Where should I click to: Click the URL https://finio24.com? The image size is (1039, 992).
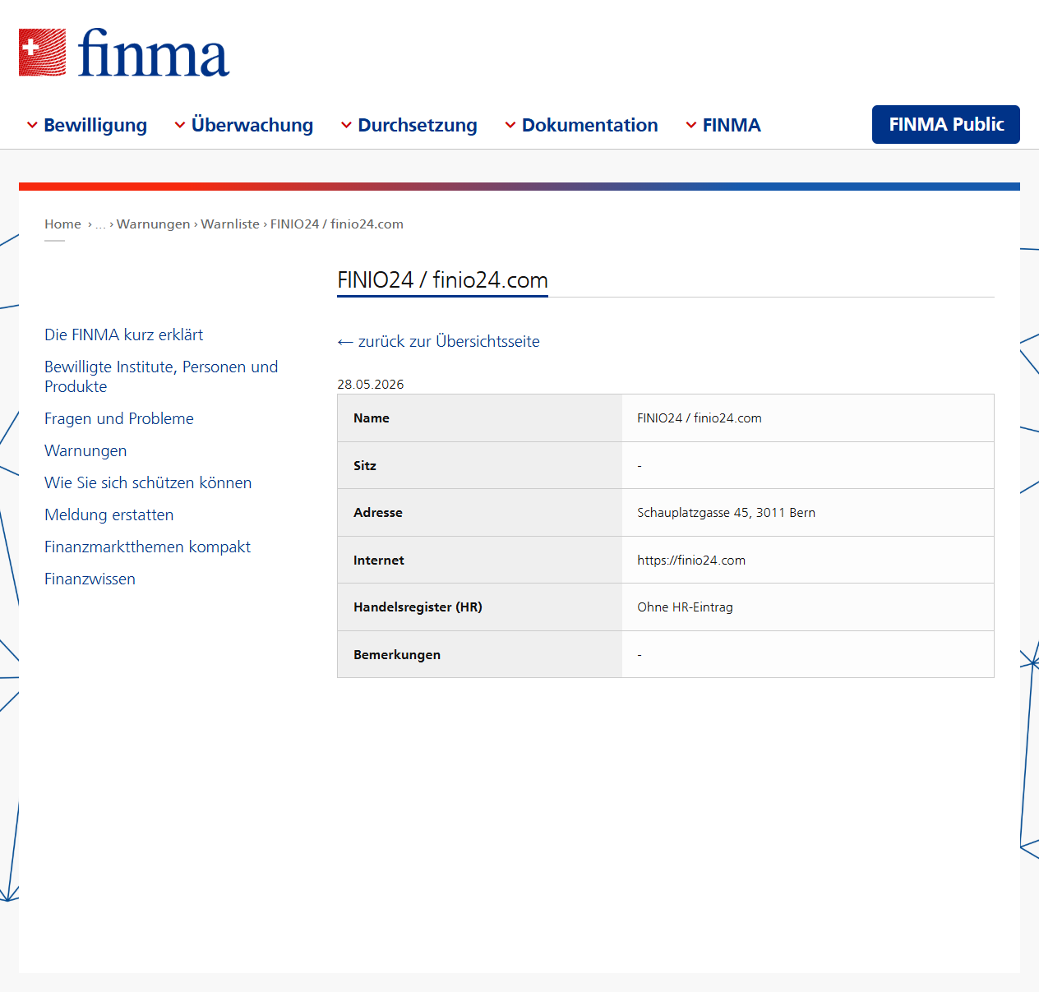(x=691, y=560)
